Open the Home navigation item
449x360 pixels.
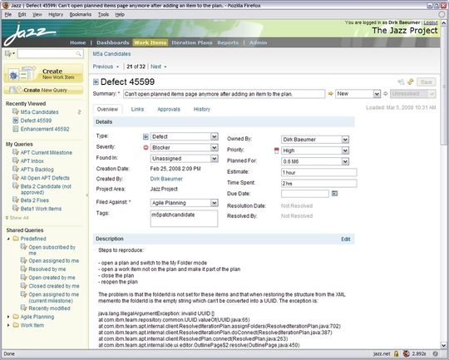[78, 42]
